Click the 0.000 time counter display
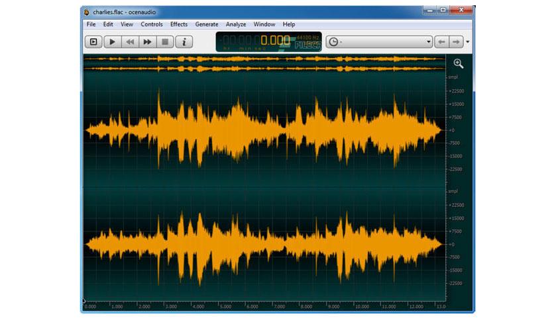The height and width of the screenshot is (320, 554). point(275,40)
